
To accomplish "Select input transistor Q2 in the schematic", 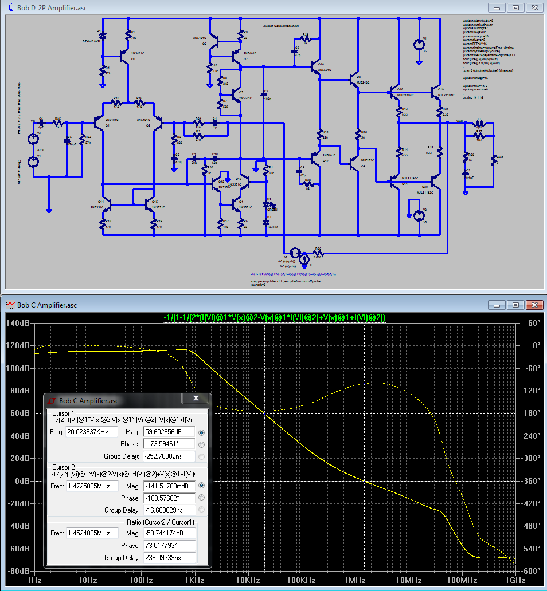I will [x=158, y=123].
